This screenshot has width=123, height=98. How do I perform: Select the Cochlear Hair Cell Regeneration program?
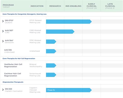(x=12, y=75)
